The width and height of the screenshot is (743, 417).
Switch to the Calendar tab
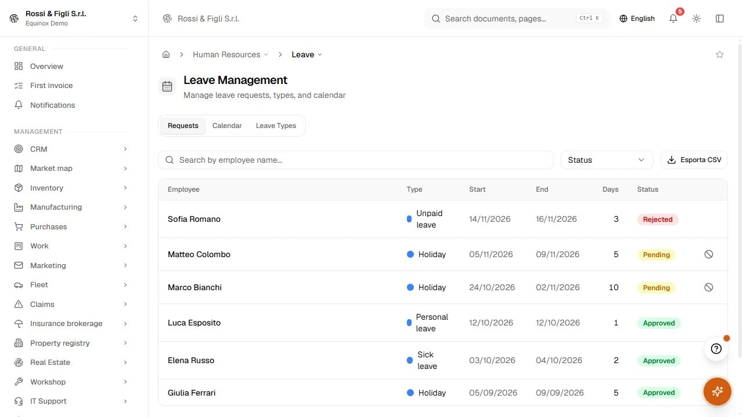pyautogui.click(x=227, y=126)
